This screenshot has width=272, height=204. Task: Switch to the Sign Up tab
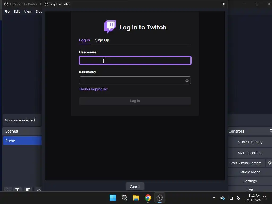pyautogui.click(x=102, y=40)
